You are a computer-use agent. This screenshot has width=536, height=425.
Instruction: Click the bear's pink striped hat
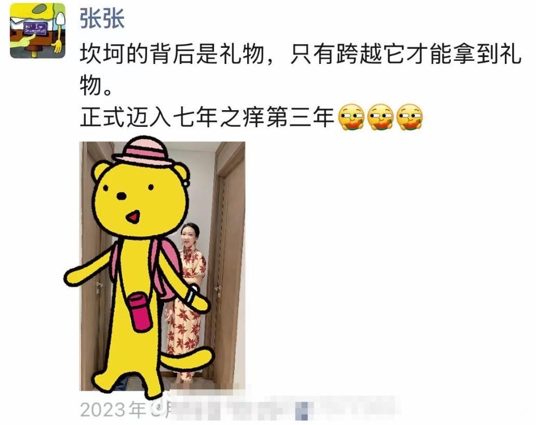click(x=143, y=151)
